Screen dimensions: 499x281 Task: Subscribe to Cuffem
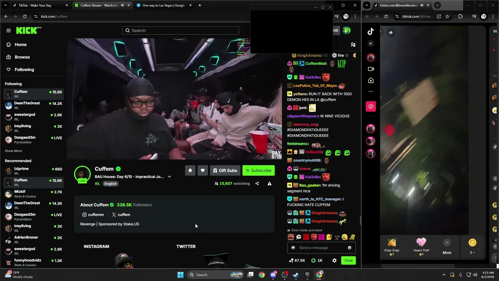point(258,171)
